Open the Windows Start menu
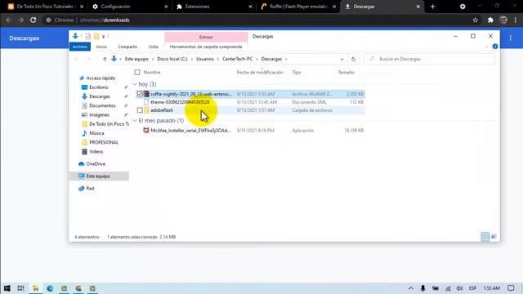This screenshot has height=294, width=523. click(x=7, y=288)
